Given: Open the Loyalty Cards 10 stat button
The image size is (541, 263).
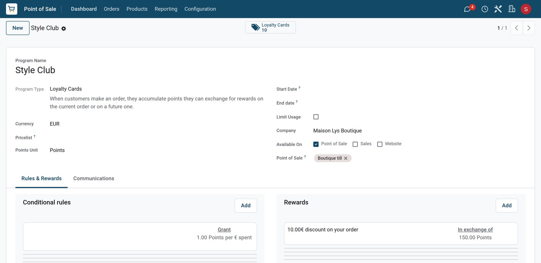Looking at the screenshot, I should (270, 27).
